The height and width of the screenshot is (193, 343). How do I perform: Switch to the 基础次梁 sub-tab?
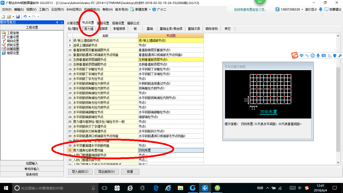pos(194,29)
